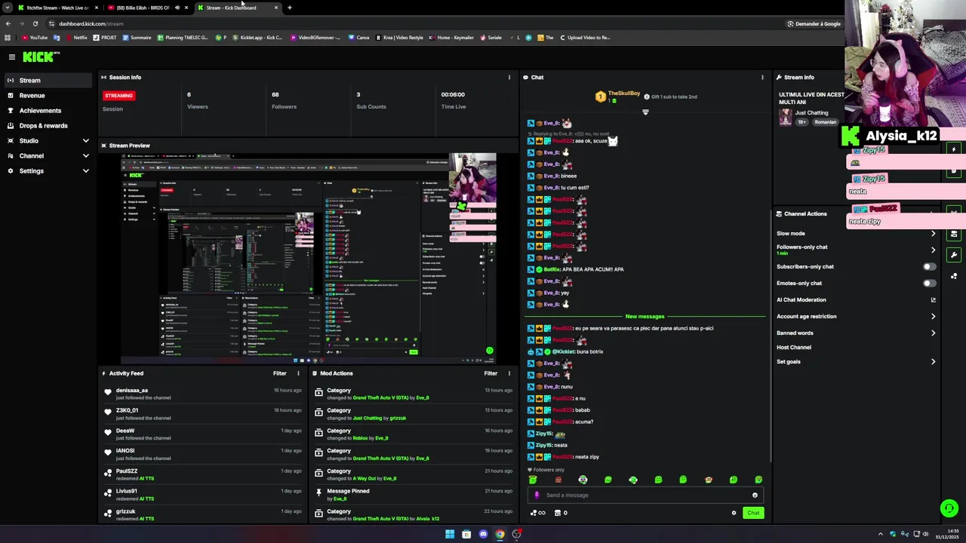Click the Kicks infinity balance icon
The image size is (966, 543).
point(538,513)
